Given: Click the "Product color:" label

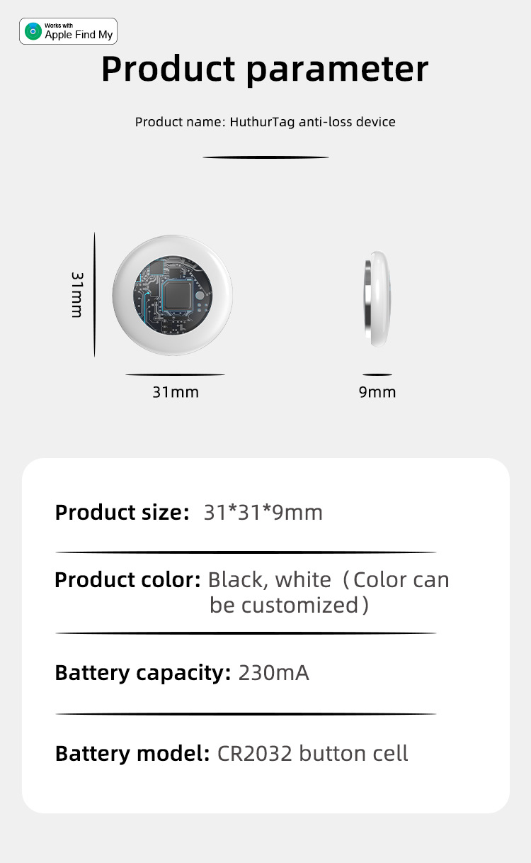Looking at the screenshot, I should pos(128,580).
